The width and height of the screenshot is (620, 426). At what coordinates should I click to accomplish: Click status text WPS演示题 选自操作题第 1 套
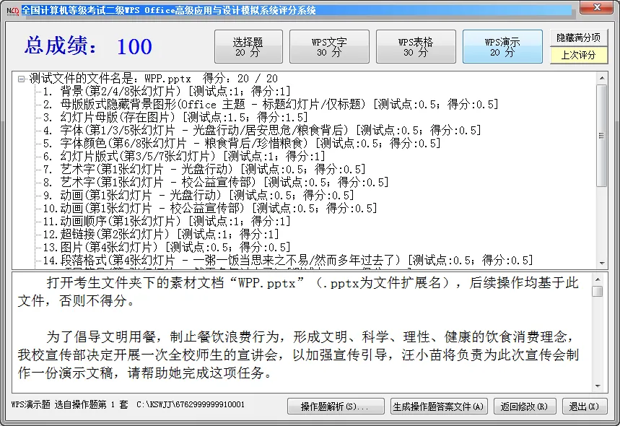coord(69,404)
